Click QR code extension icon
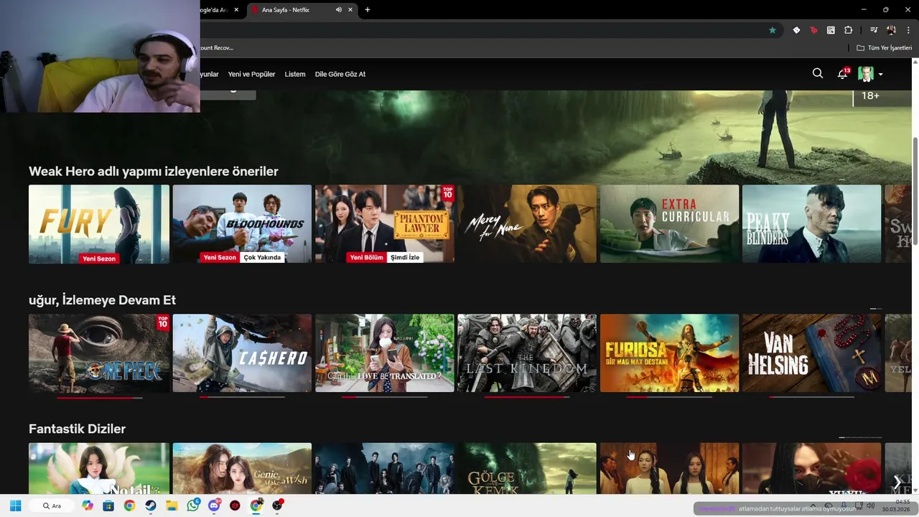 coord(831,30)
